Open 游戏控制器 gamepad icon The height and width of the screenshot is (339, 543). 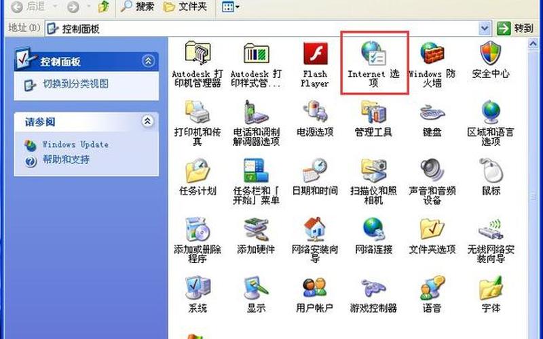pyautogui.click(x=374, y=287)
